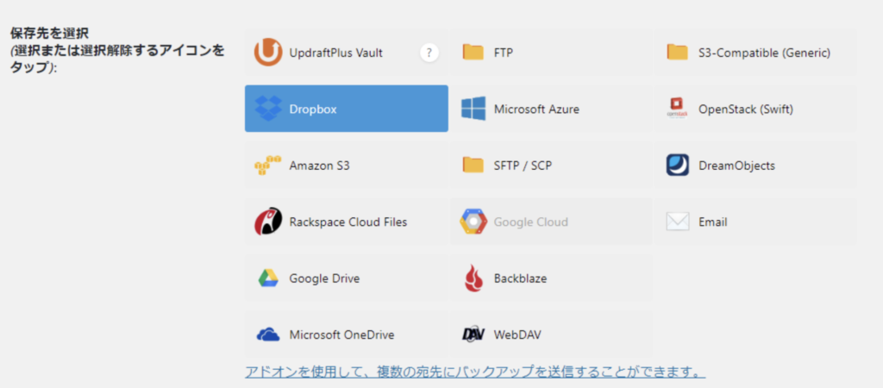This screenshot has height=388, width=883.
Task: Open the UpdraftPlus Vault question mark help
Action: pos(429,53)
